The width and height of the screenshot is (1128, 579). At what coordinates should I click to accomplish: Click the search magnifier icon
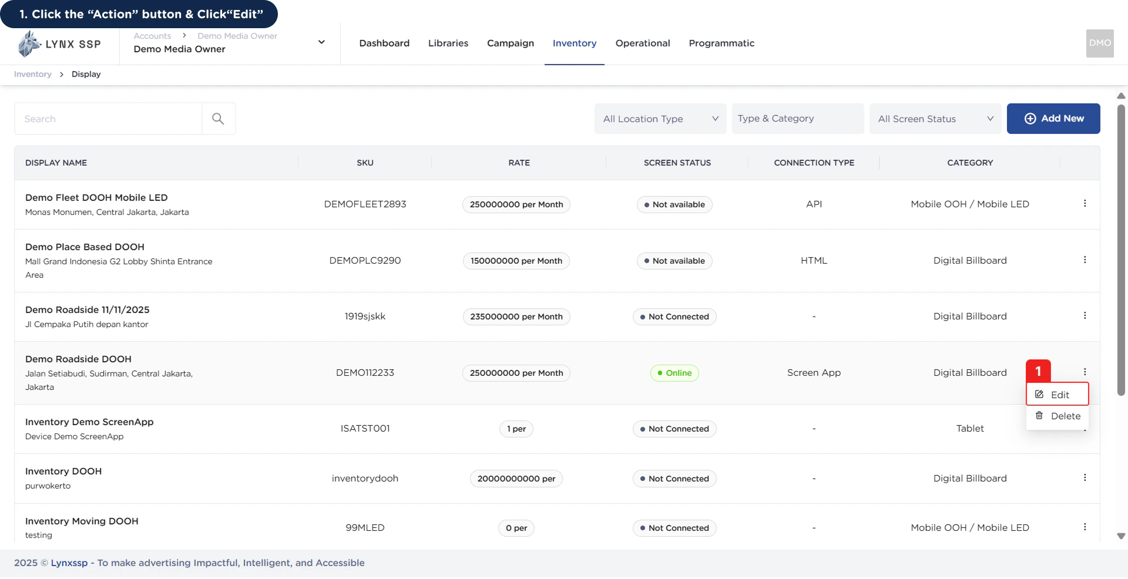point(218,119)
